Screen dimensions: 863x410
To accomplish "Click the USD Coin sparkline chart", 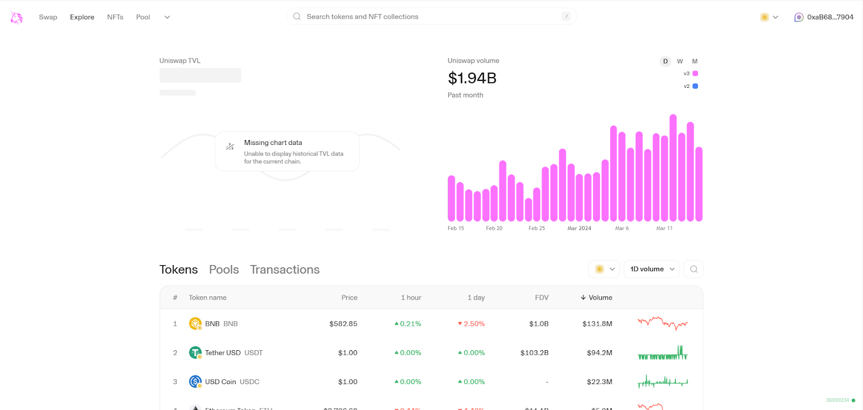I will tap(663, 381).
